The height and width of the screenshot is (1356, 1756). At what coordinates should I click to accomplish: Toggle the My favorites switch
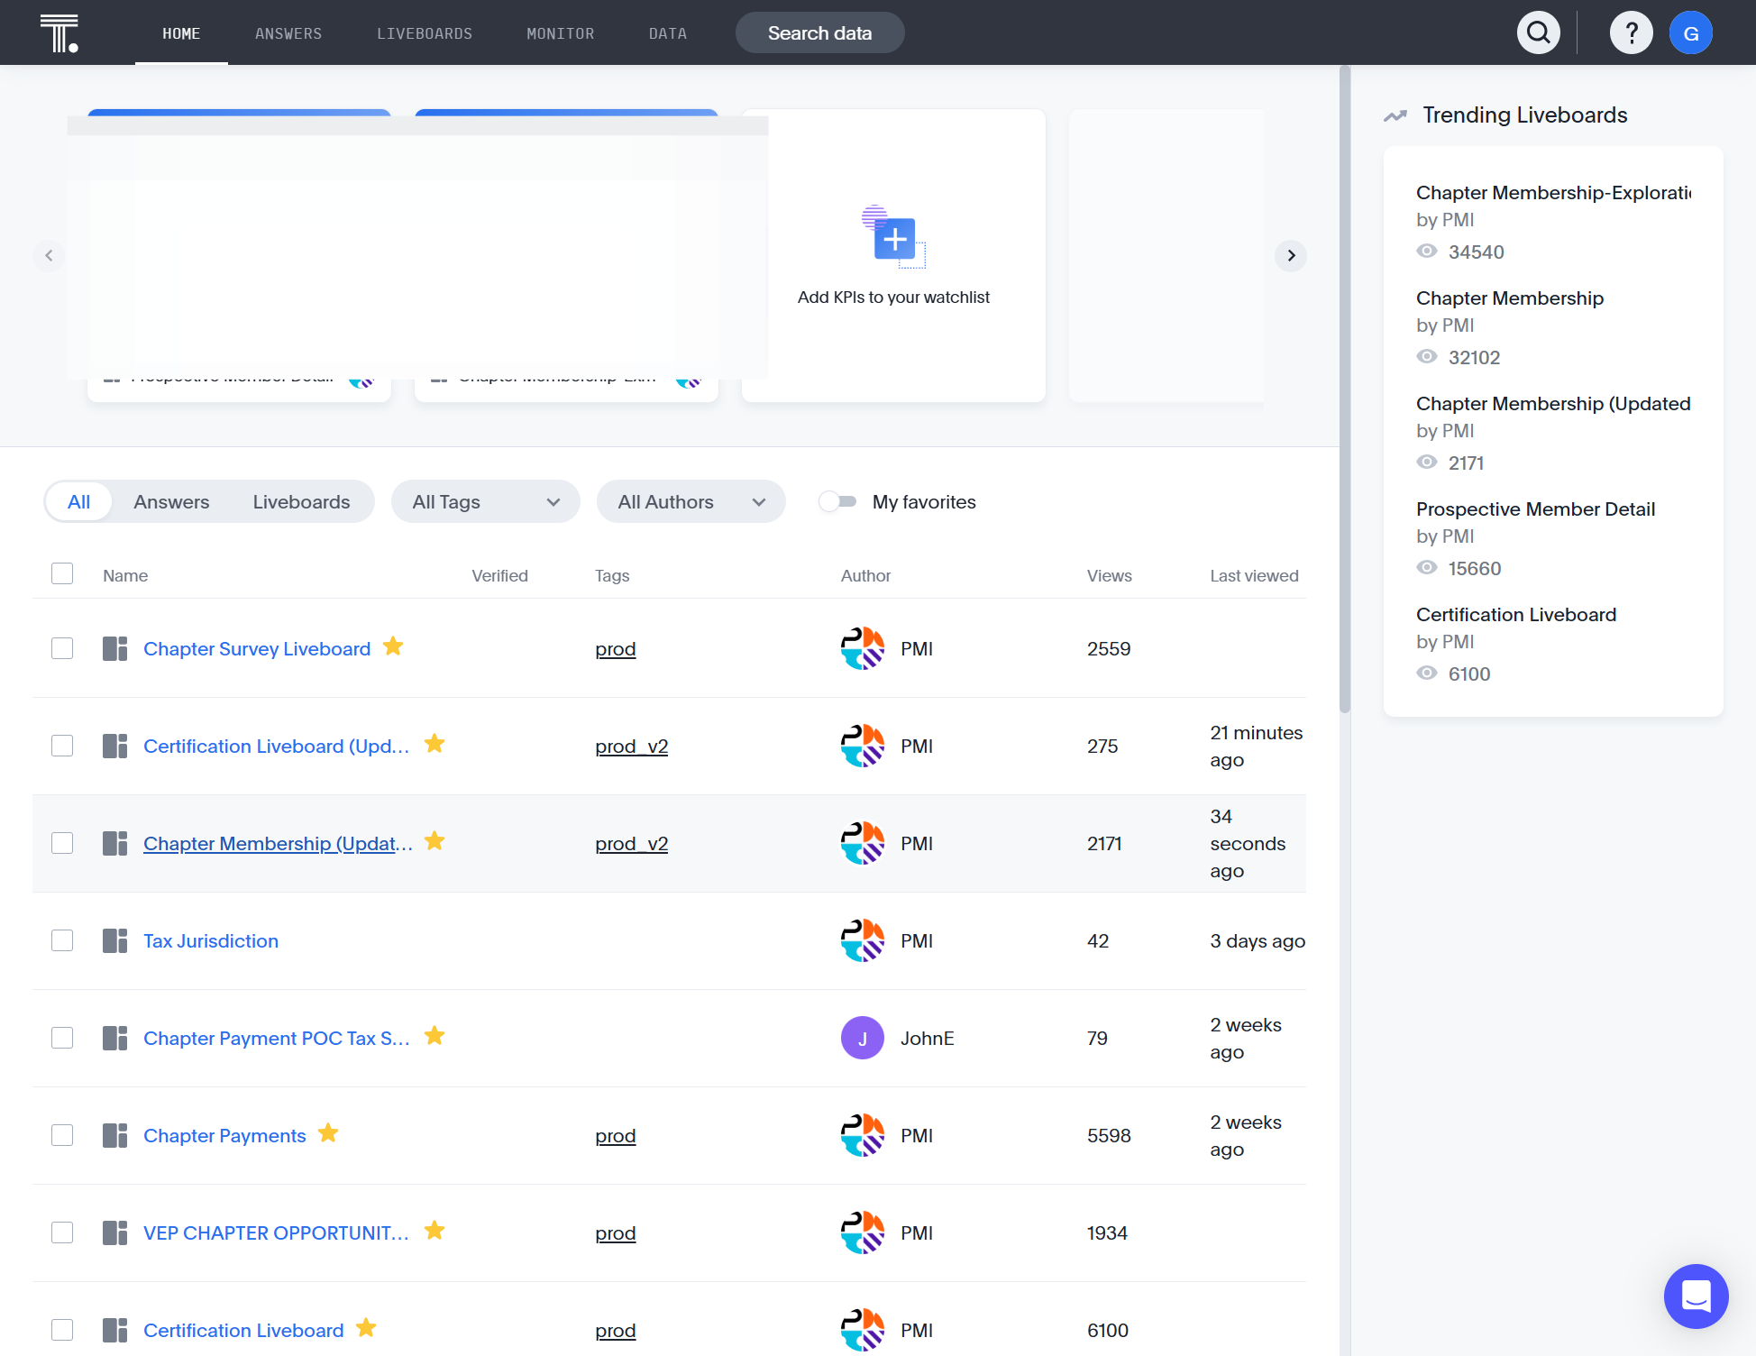coord(837,501)
